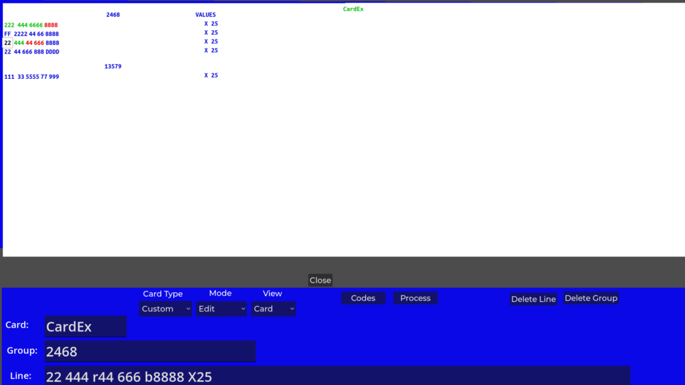685x385 pixels.
Task: Click the Delete Group button
Action: tap(591, 298)
